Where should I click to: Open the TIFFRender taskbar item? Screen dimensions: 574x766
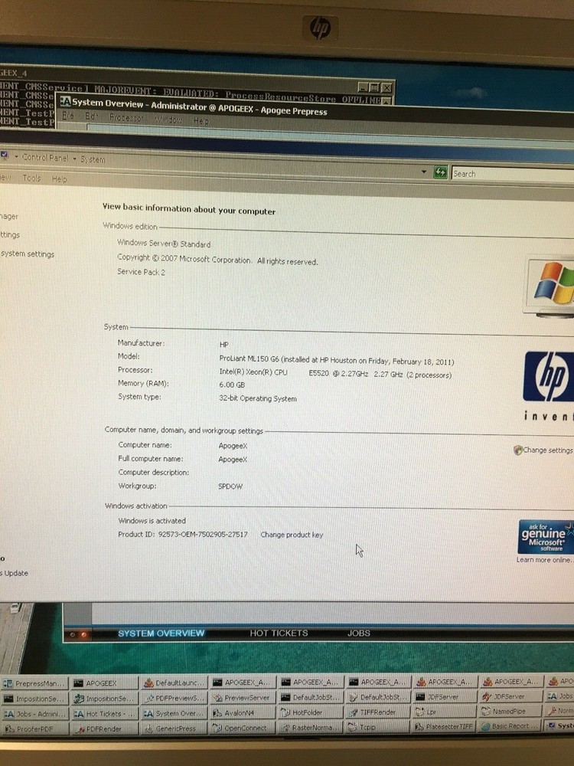(377, 712)
